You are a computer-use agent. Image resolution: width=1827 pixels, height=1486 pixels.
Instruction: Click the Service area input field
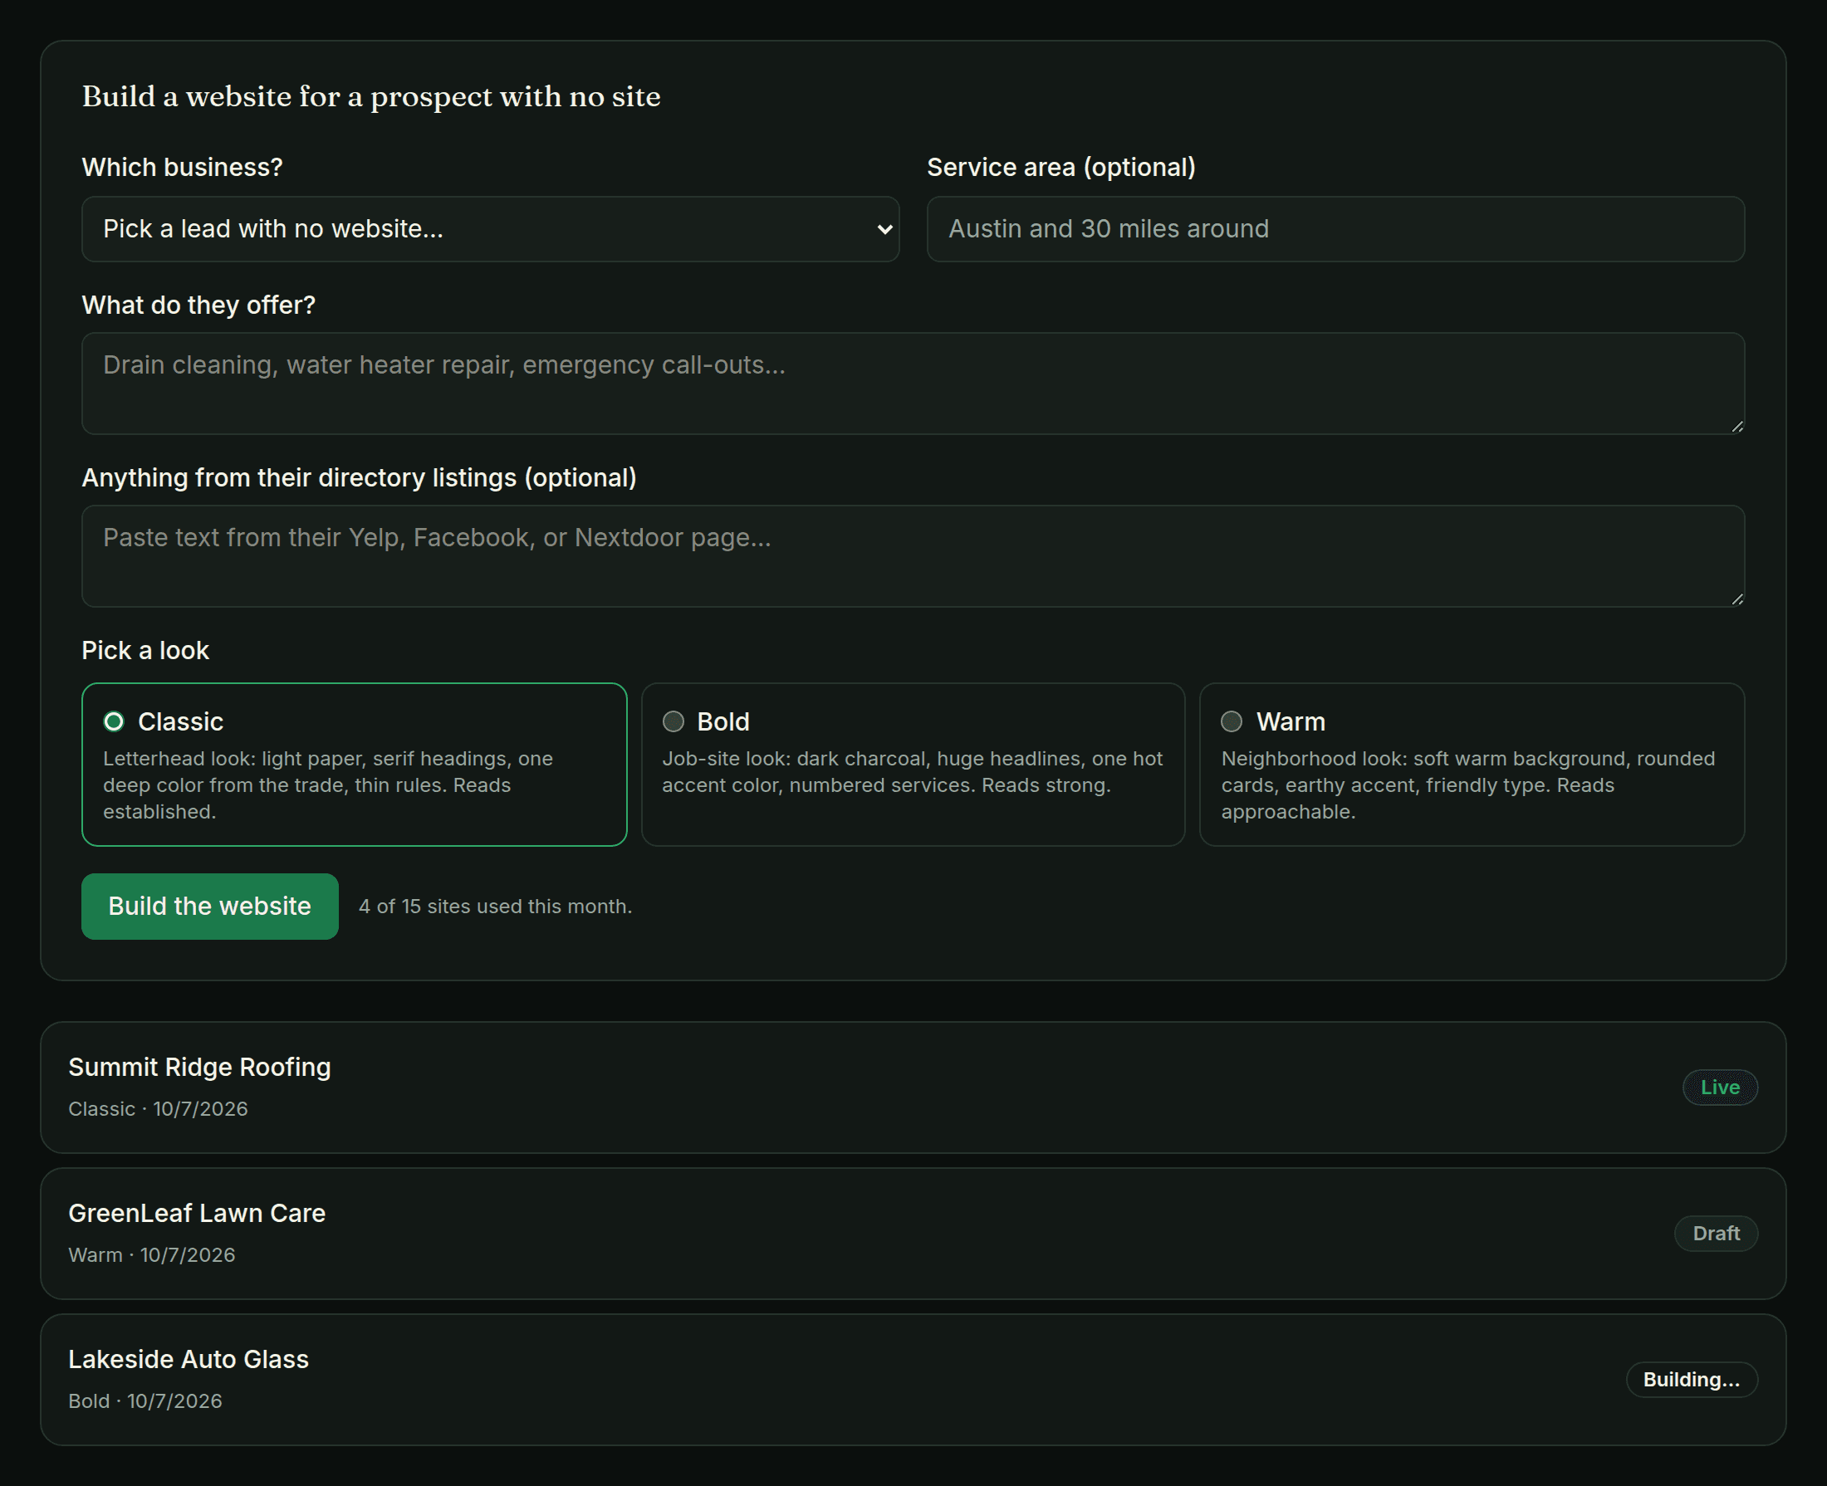[1335, 228]
